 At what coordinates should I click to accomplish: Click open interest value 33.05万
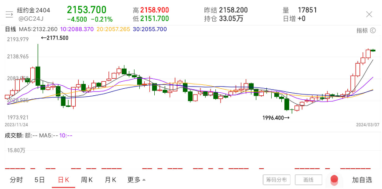pyautogui.click(x=231, y=18)
